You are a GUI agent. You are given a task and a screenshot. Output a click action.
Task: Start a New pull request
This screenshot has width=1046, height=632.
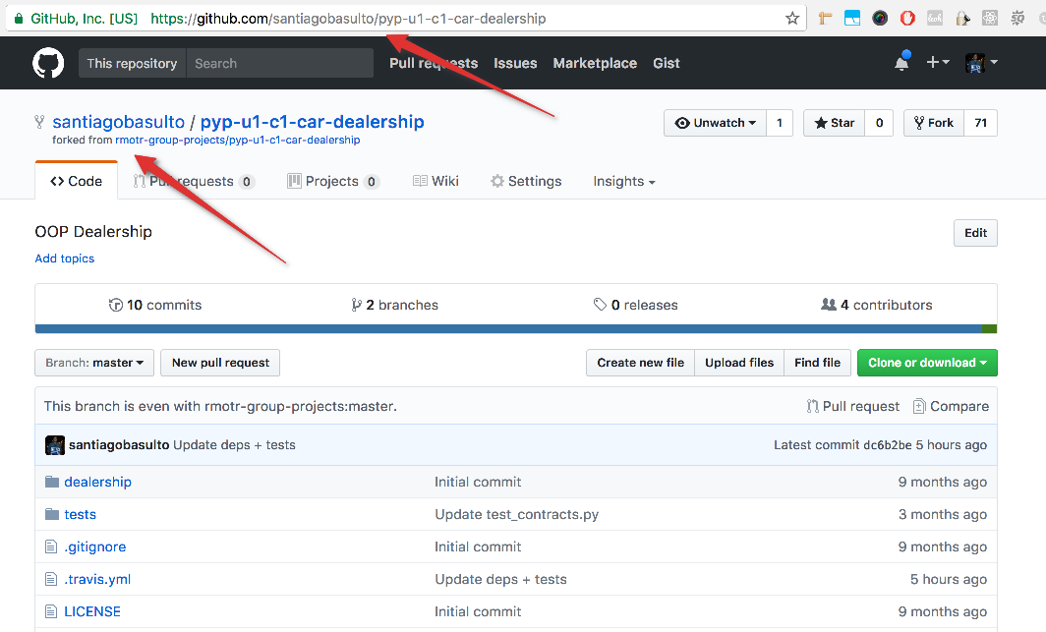click(220, 363)
